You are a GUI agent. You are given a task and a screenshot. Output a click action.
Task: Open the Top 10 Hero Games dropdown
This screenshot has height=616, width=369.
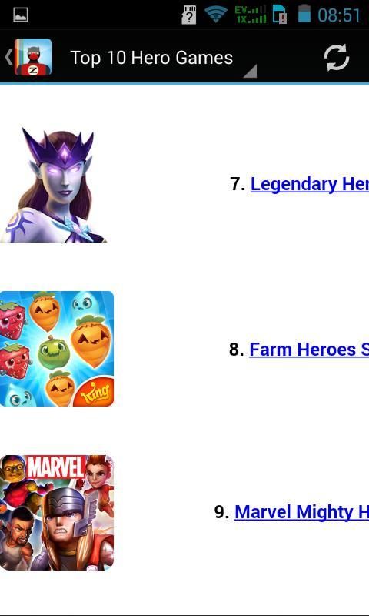[151, 59]
